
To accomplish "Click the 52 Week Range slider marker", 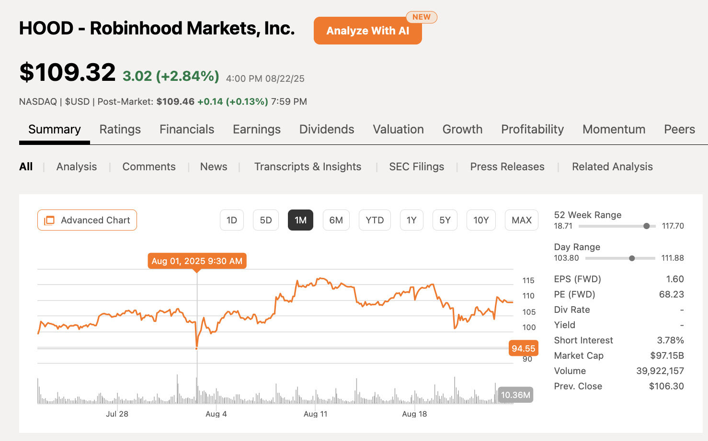I will click(648, 226).
